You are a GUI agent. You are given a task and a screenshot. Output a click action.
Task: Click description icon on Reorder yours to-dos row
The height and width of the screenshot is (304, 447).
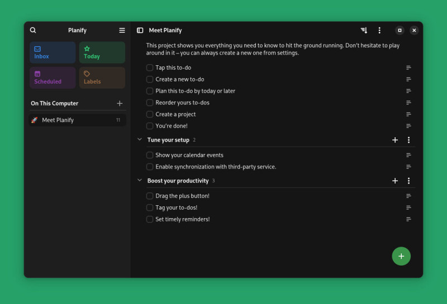408,103
